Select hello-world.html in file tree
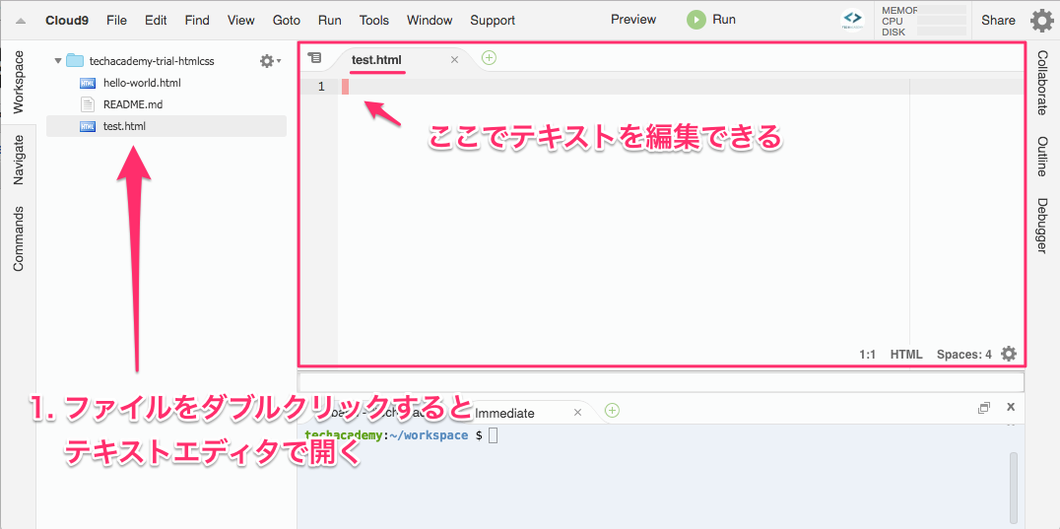Image resolution: width=1060 pixels, height=529 pixels. click(x=141, y=83)
